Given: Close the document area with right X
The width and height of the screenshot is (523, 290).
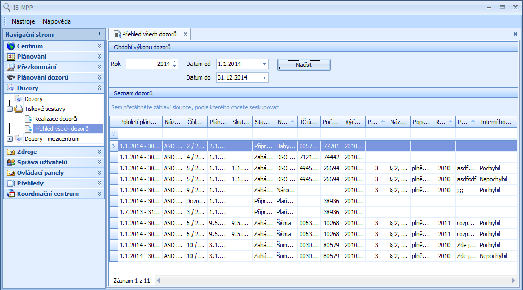Looking at the screenshot, I should point(515,34).
